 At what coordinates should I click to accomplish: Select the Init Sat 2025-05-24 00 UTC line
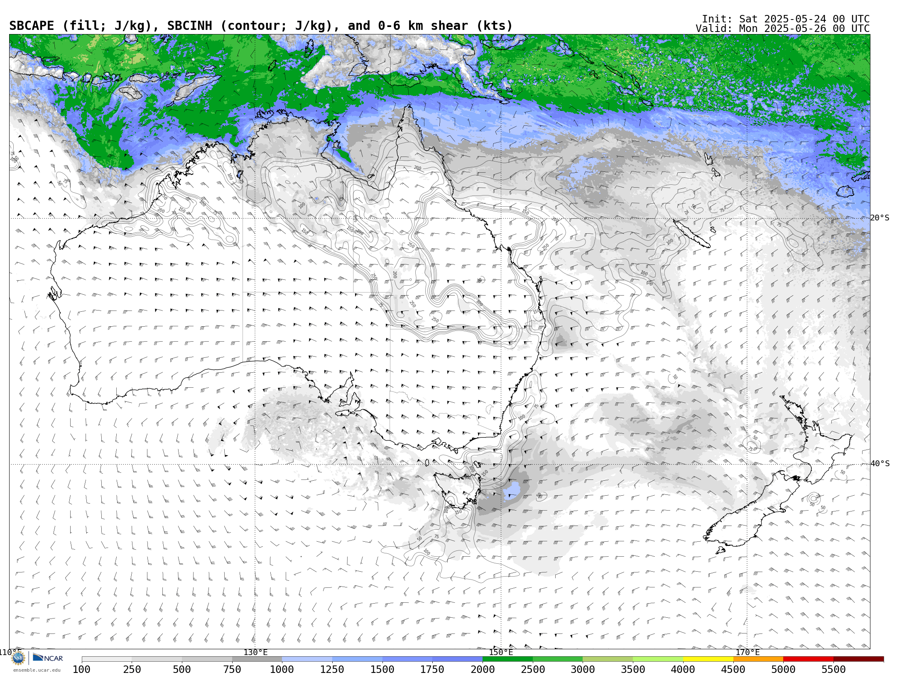click(785, 19)
